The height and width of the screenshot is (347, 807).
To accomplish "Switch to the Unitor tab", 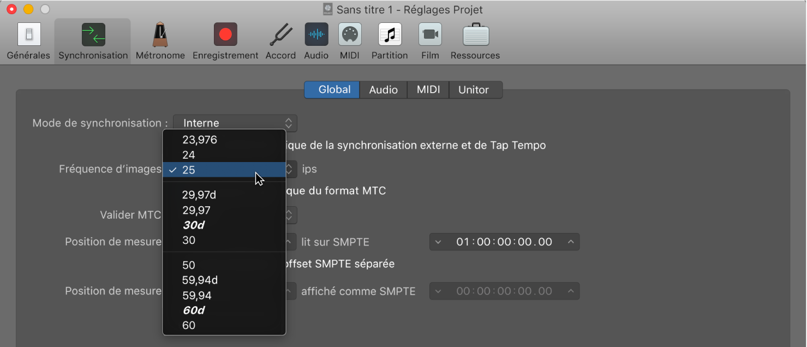I will click(x=474, y=90).
